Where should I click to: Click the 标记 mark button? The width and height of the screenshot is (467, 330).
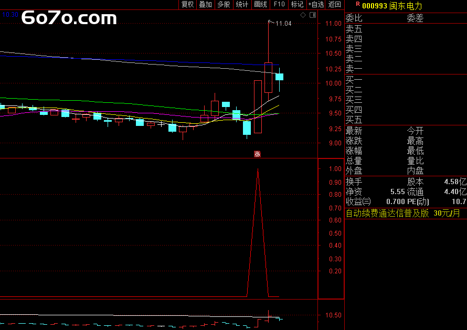(x=297, y=5)
